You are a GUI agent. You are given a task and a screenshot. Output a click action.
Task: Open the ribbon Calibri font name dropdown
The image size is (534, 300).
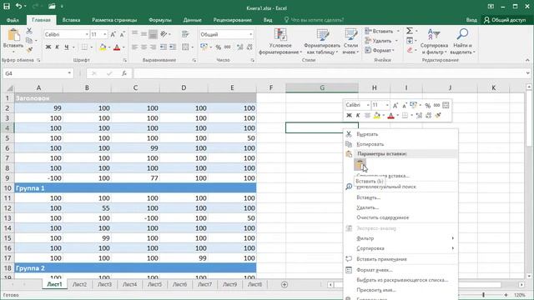tap(87, 34)
